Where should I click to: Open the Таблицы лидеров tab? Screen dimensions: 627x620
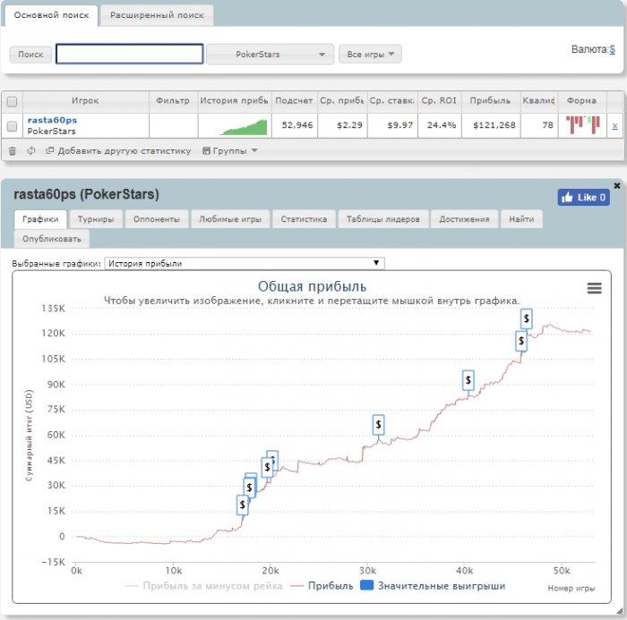click(x=383, y=219)
